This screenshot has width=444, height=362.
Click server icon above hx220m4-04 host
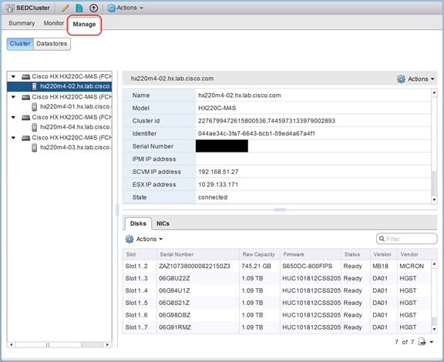[25, 118]
